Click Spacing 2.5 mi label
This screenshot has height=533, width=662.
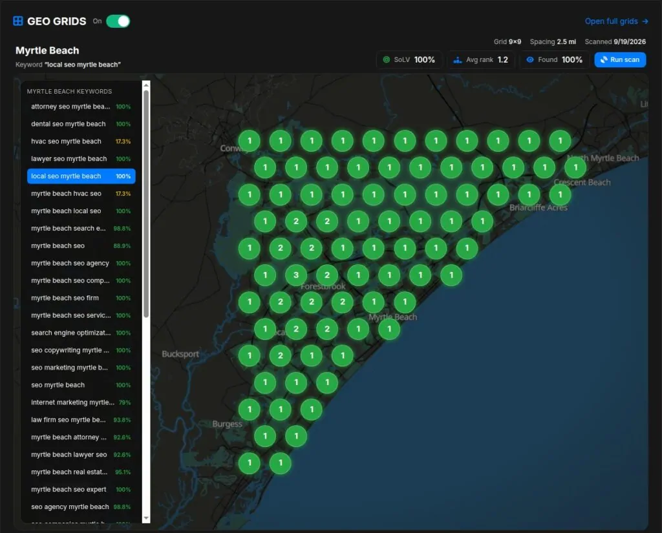click(553, 42)
